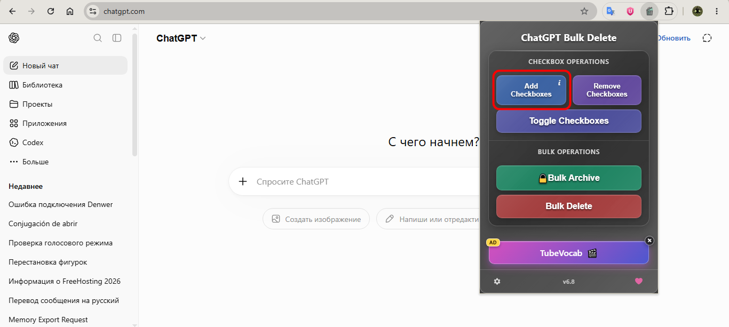The height and width of the screenshot is (327, 729).
Task: Collapse the Недавнее chats section
Action: tap(26, 186)
